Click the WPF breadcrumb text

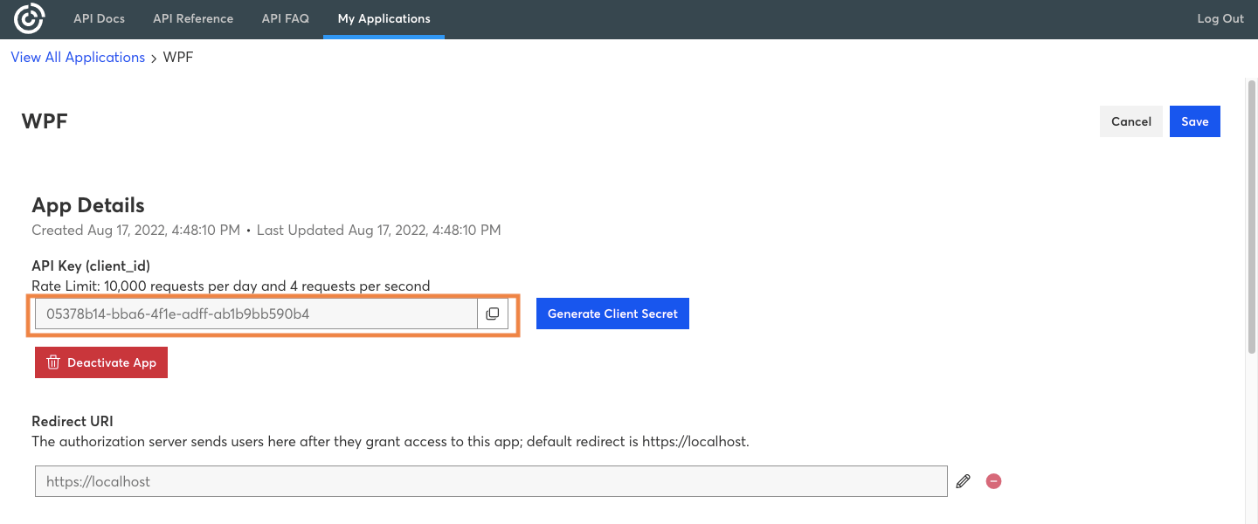click(178, 57)
